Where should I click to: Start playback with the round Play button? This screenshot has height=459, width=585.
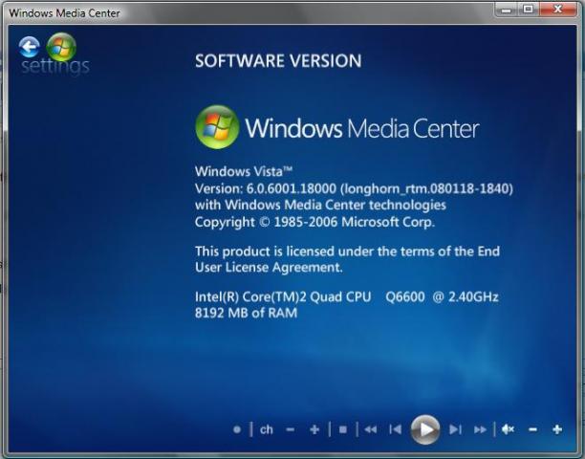(425, 429)
